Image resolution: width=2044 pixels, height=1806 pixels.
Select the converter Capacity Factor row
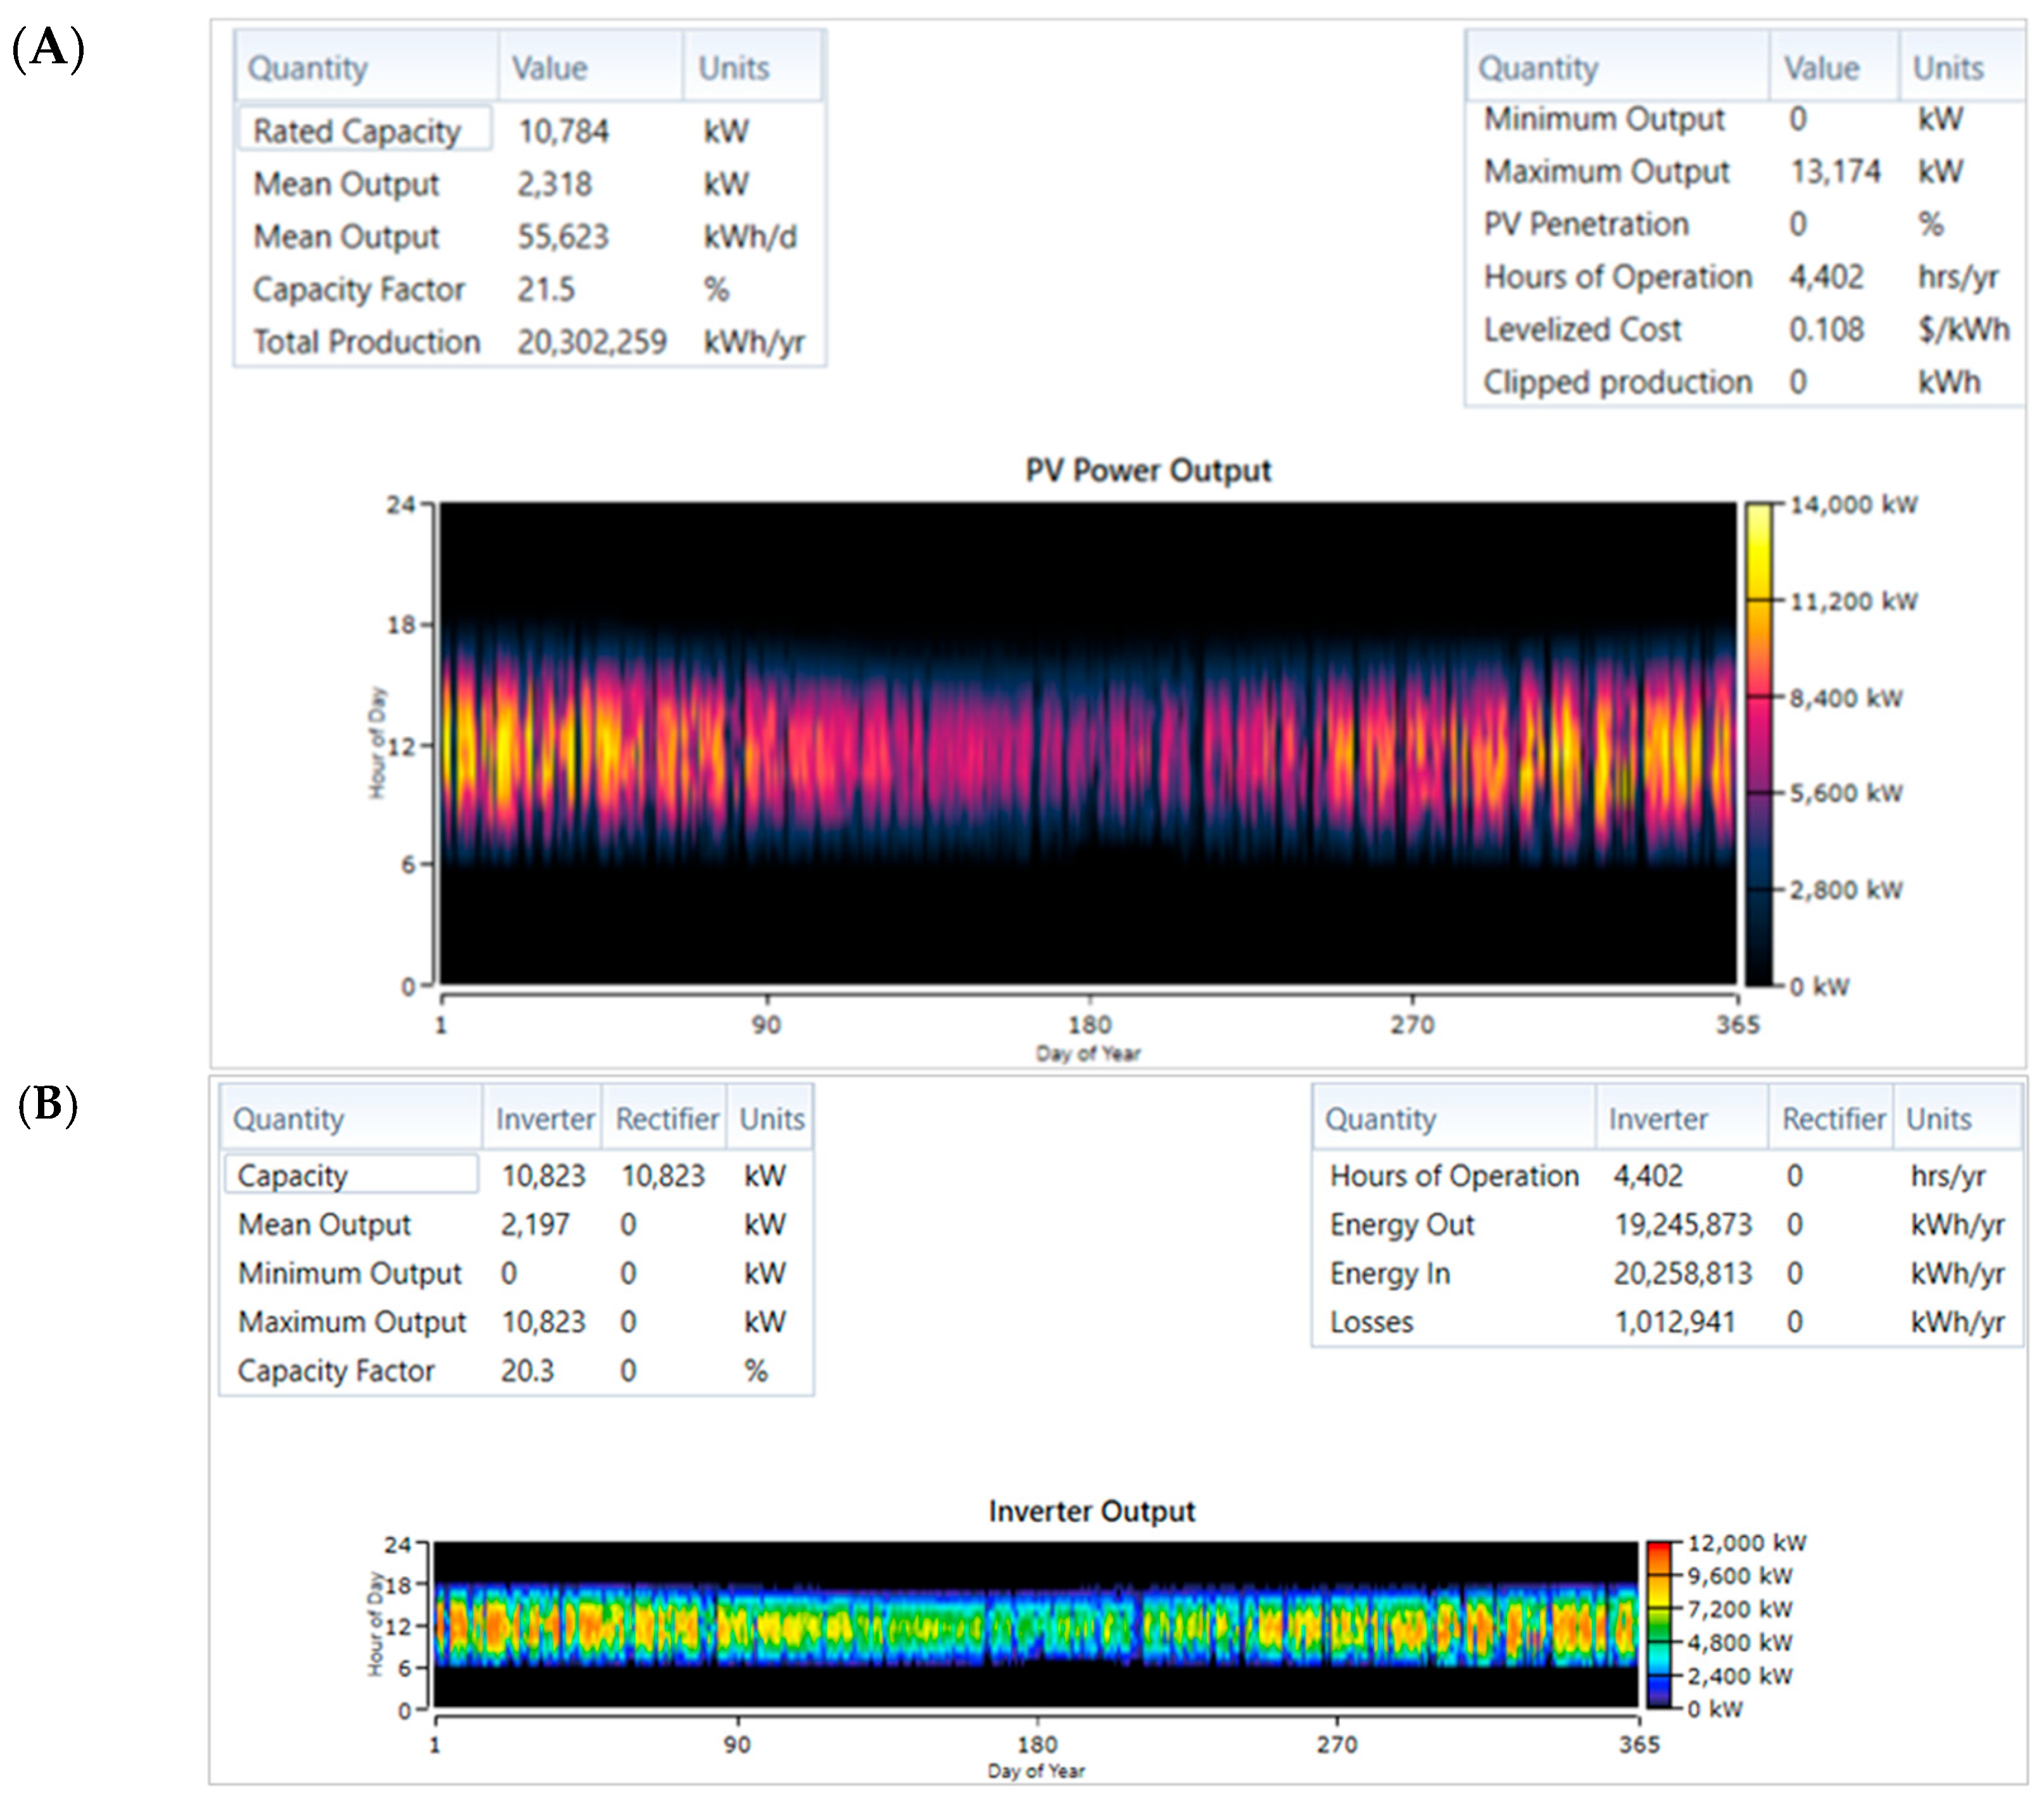[336, 1370]
